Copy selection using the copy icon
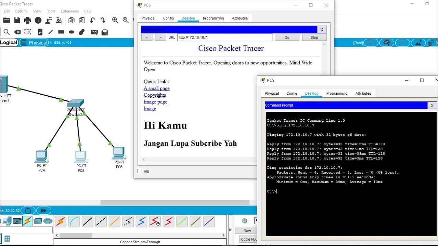Image resolution: width=438 pixels, height=246 pixels. click(71, 20)
